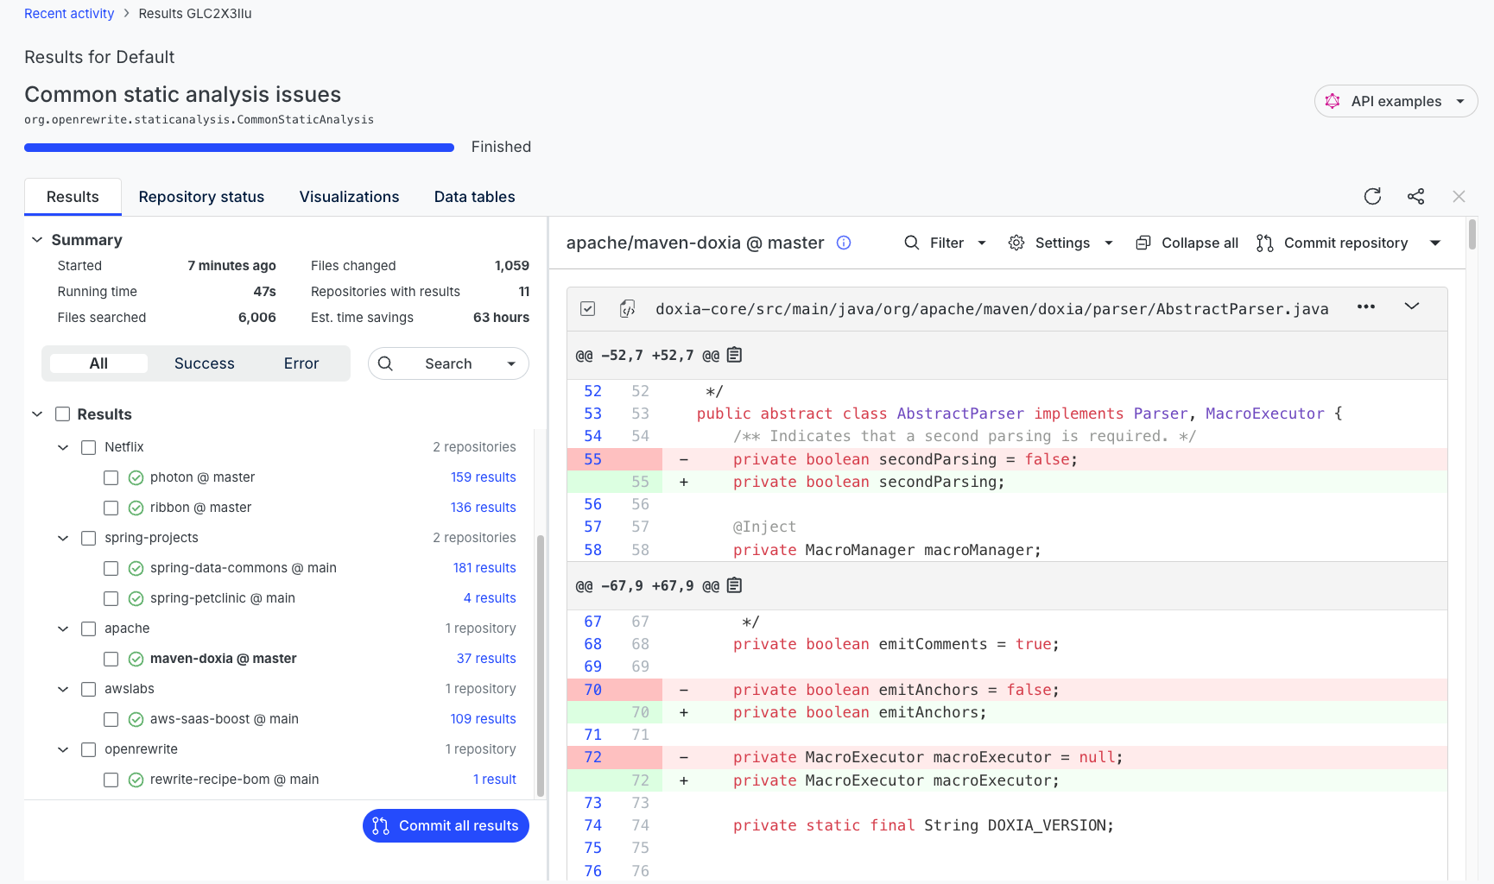The image size is (1494, 884).
Task: Go to Recent activity breadcrumb link
Action: click(69, 14)
